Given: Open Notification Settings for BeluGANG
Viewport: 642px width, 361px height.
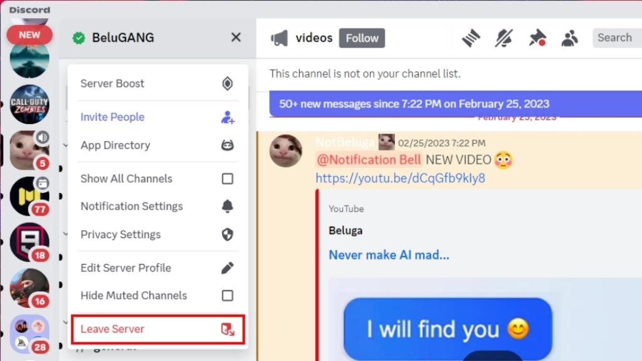Looking at the screenshot, I should (x=132, y=206).
